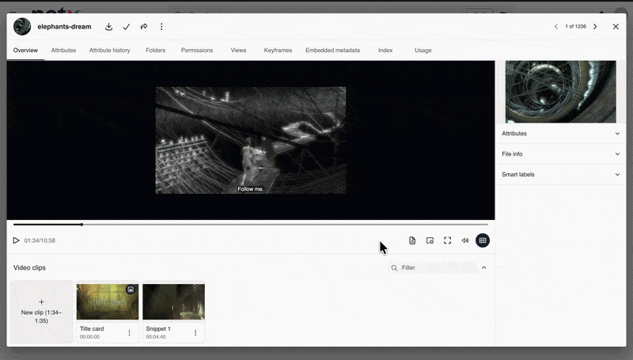Open the elephants-dream avatar thumbnail
Viewport: 633px width, 360px height.
[x=22, y=27]
